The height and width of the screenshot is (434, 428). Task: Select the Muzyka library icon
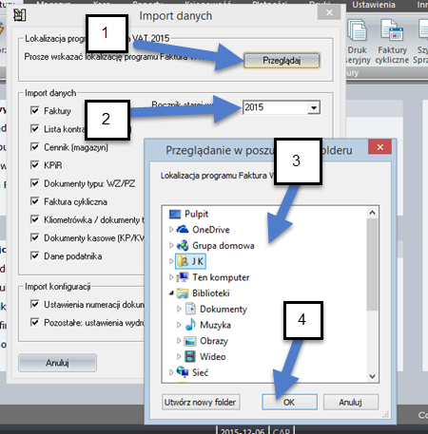190,325
